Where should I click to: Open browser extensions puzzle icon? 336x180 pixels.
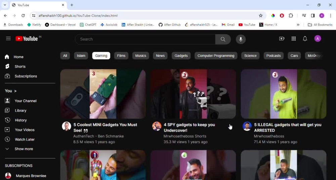tap(291, 15)
